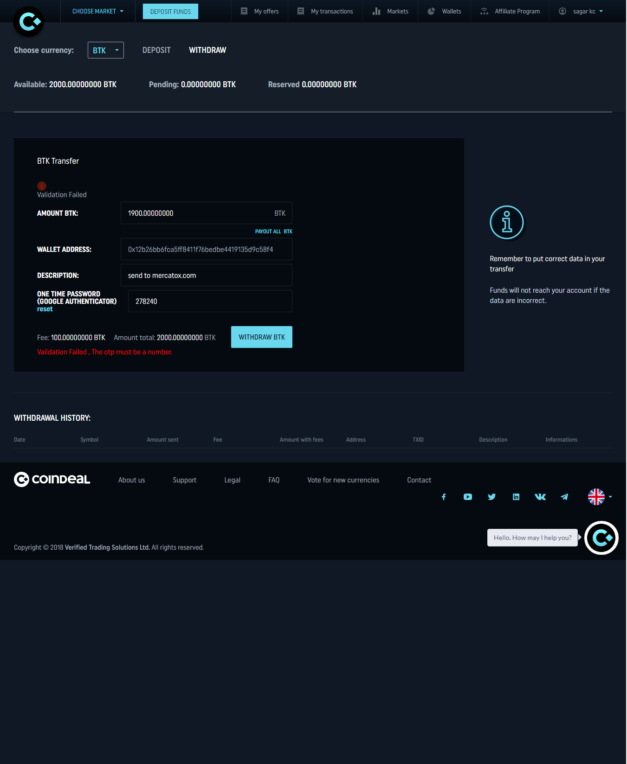The width and height of the screenshot is (627, 764).
Task: Click the Payout All BTK link
Action: 274,231
